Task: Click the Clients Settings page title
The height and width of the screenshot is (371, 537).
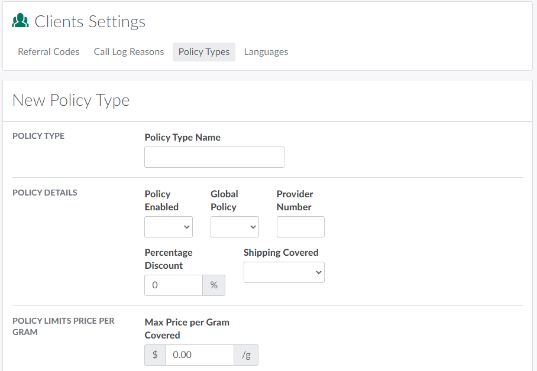Action: pos(90,22)
